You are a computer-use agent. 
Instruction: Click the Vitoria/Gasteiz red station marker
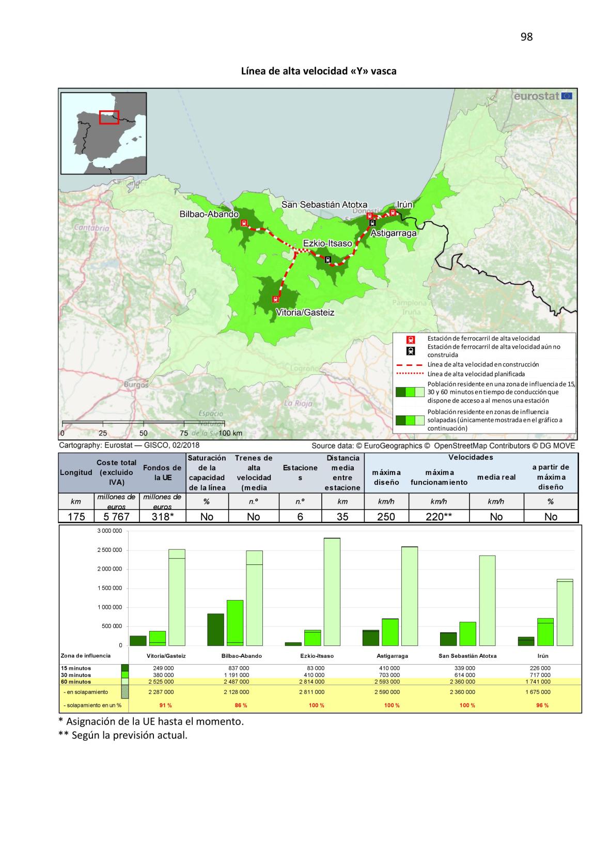coord(275,299)
